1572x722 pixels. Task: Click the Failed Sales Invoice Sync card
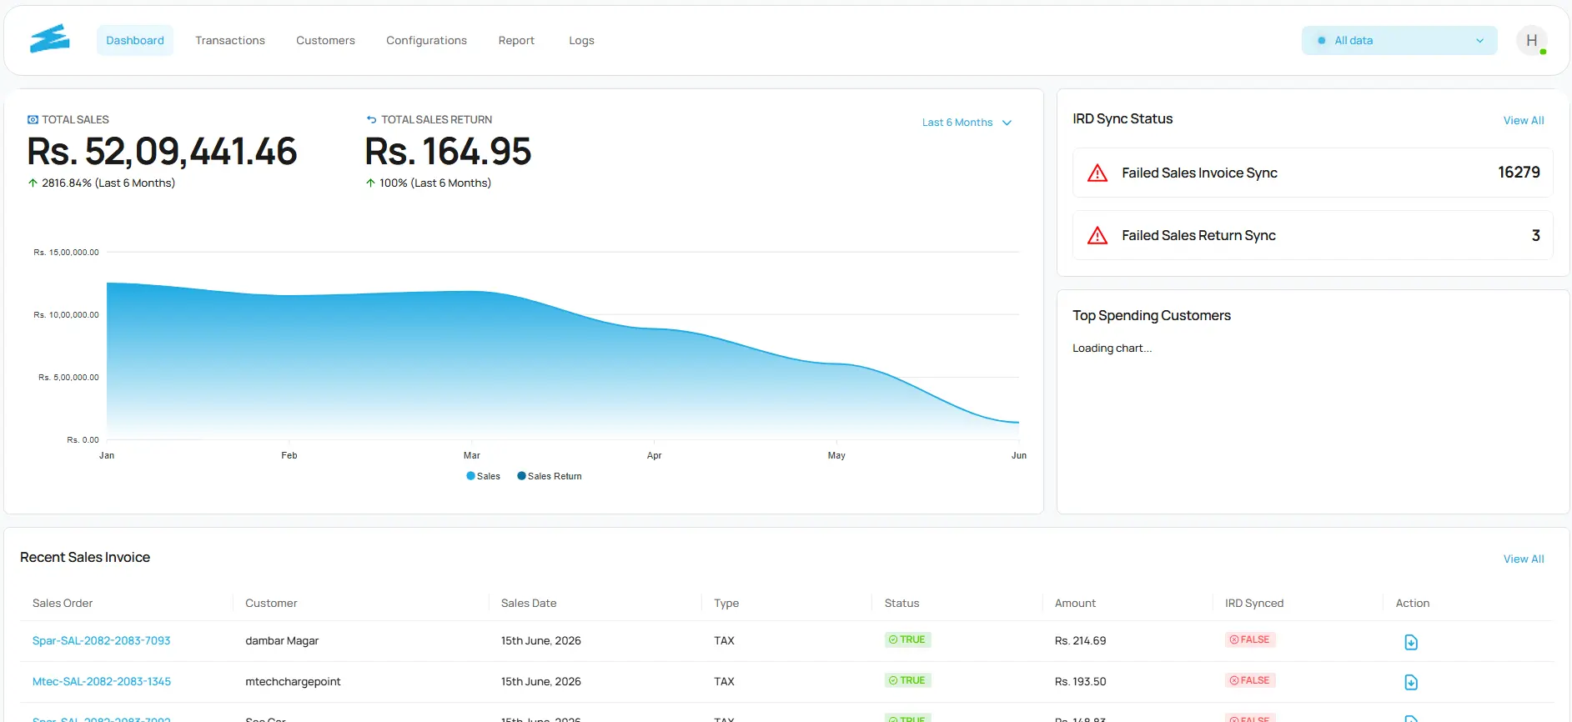pyautogui.click(x=1312, y=173)
